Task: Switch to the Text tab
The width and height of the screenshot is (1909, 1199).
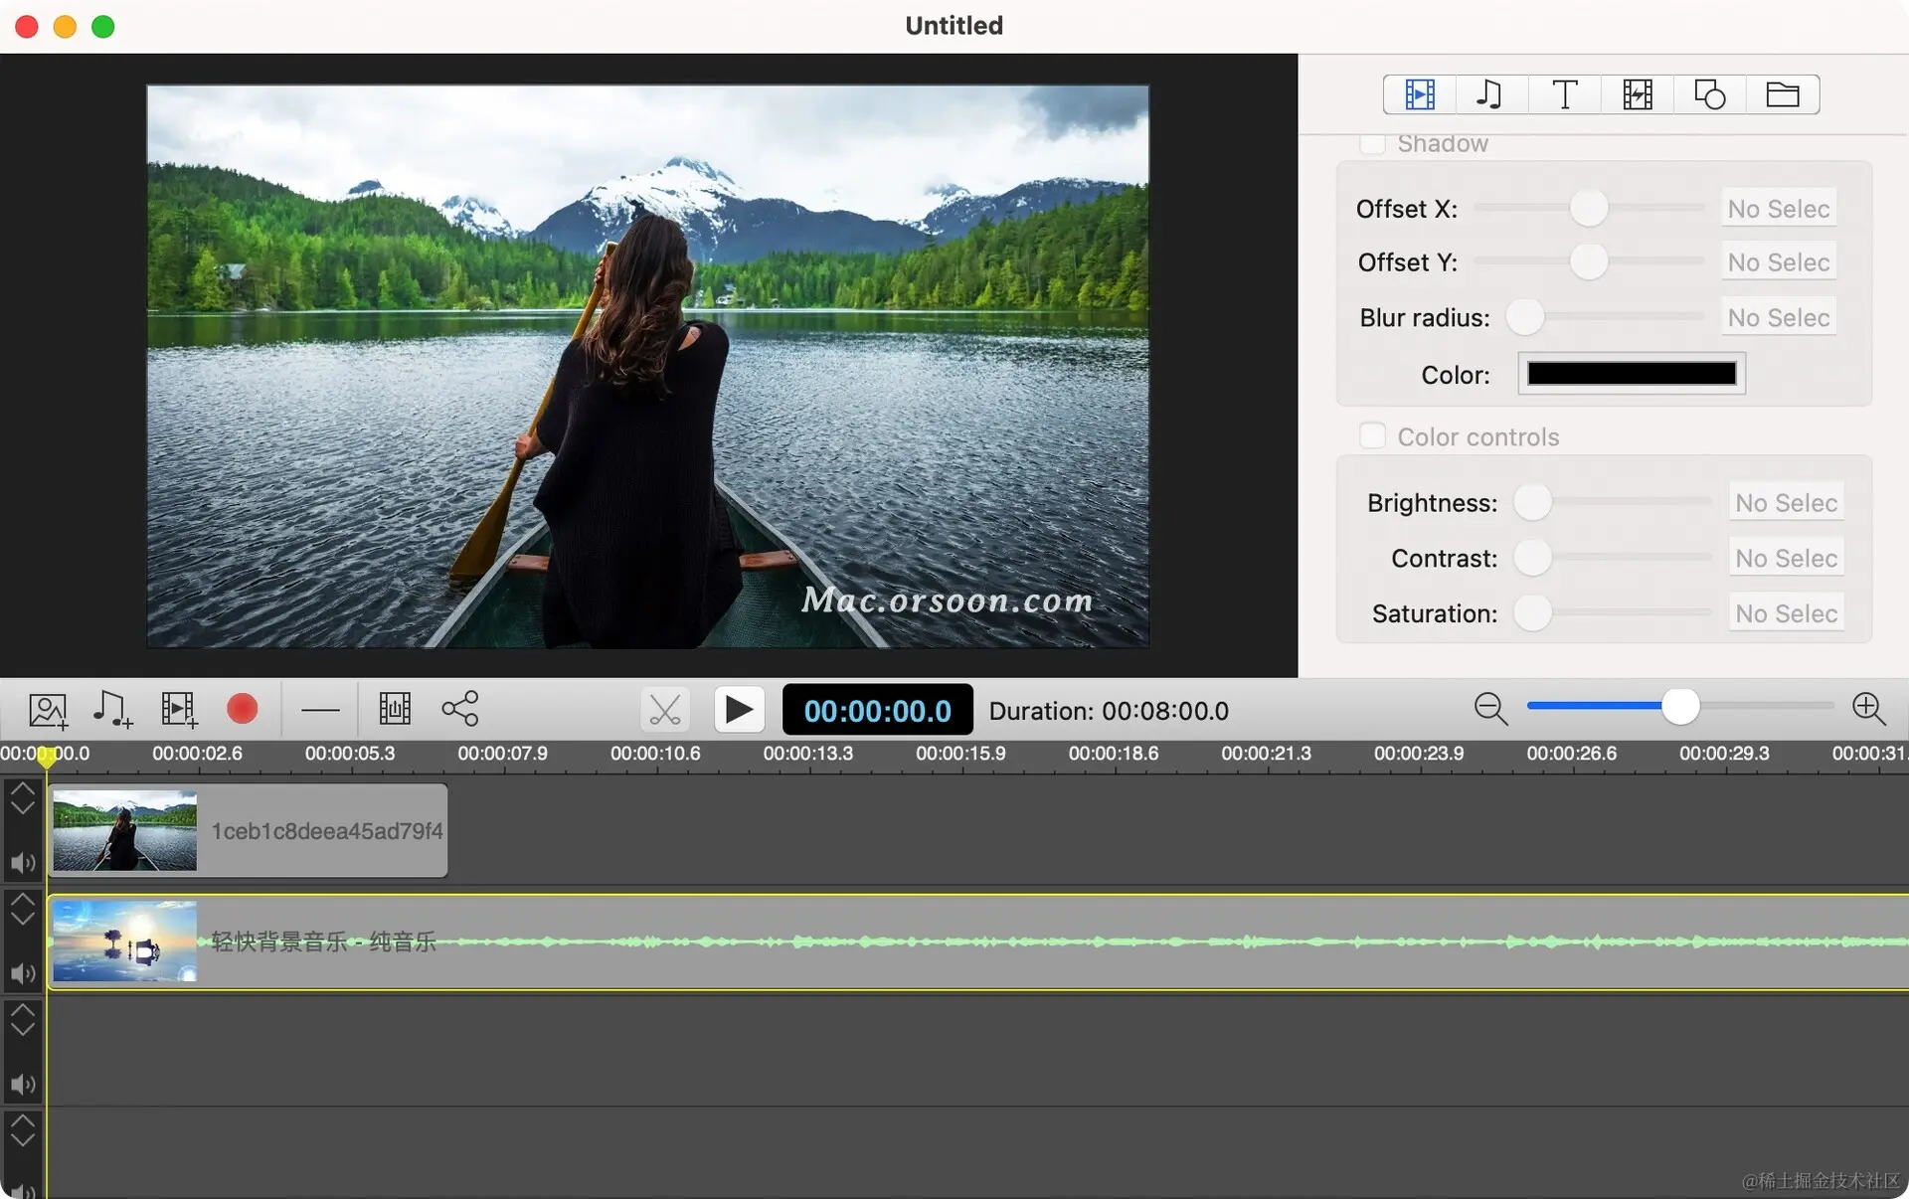Action: tap(1564, 94)
